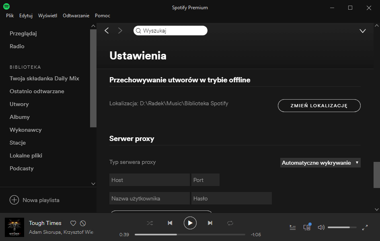Open the Pomoc menu

click(x=103, y=16)
